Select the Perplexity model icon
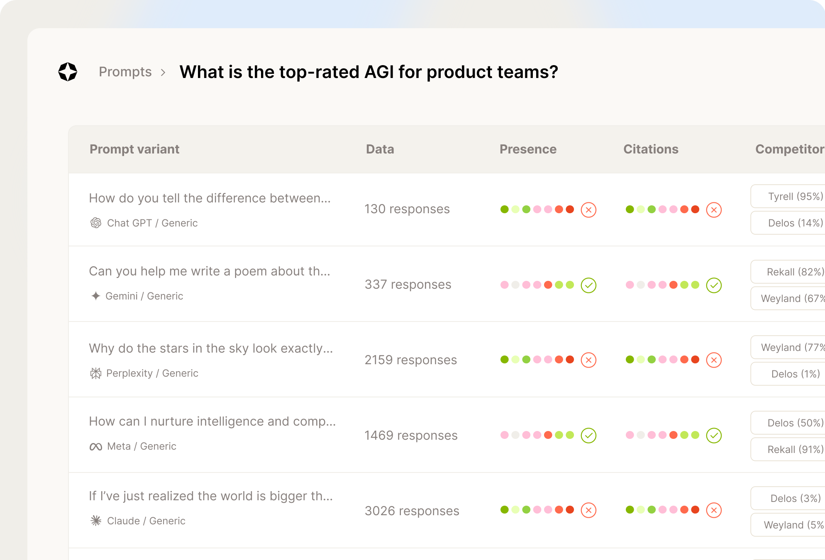 (96, 373)
